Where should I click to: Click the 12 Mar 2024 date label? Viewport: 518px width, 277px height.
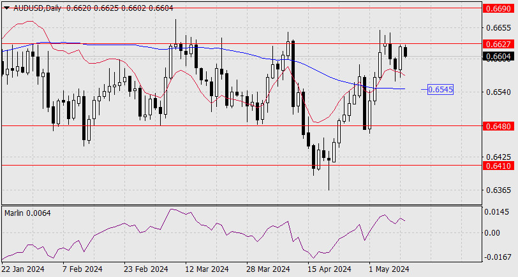tap(207, 269)
